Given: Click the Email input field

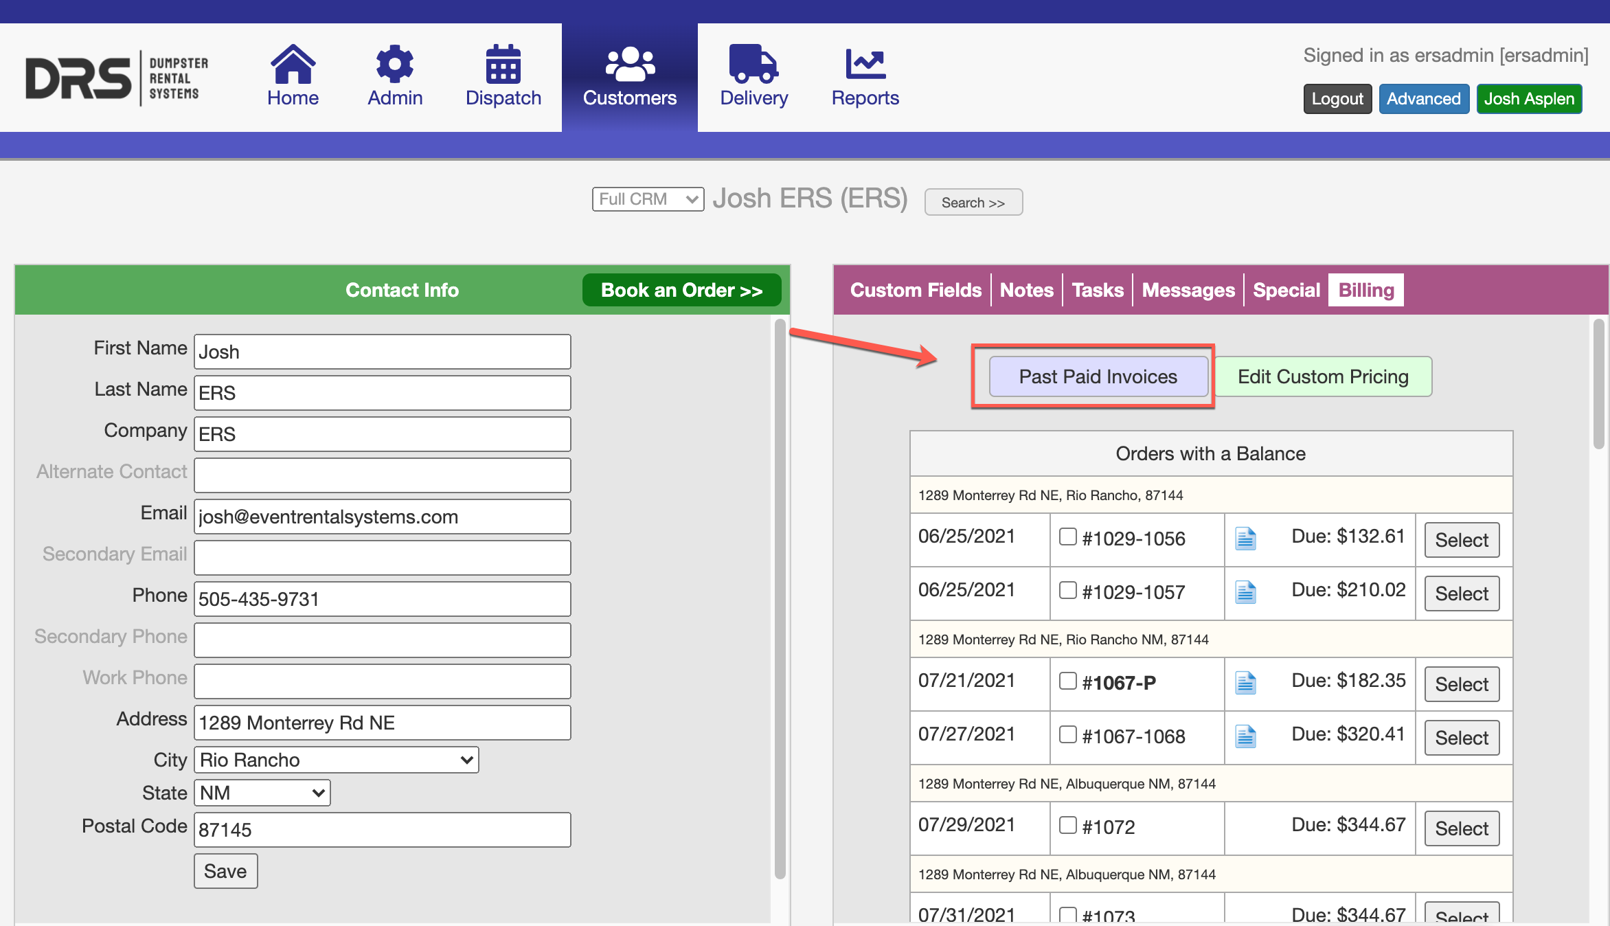Looking at the screenshot, I should (x=382, y=517).
